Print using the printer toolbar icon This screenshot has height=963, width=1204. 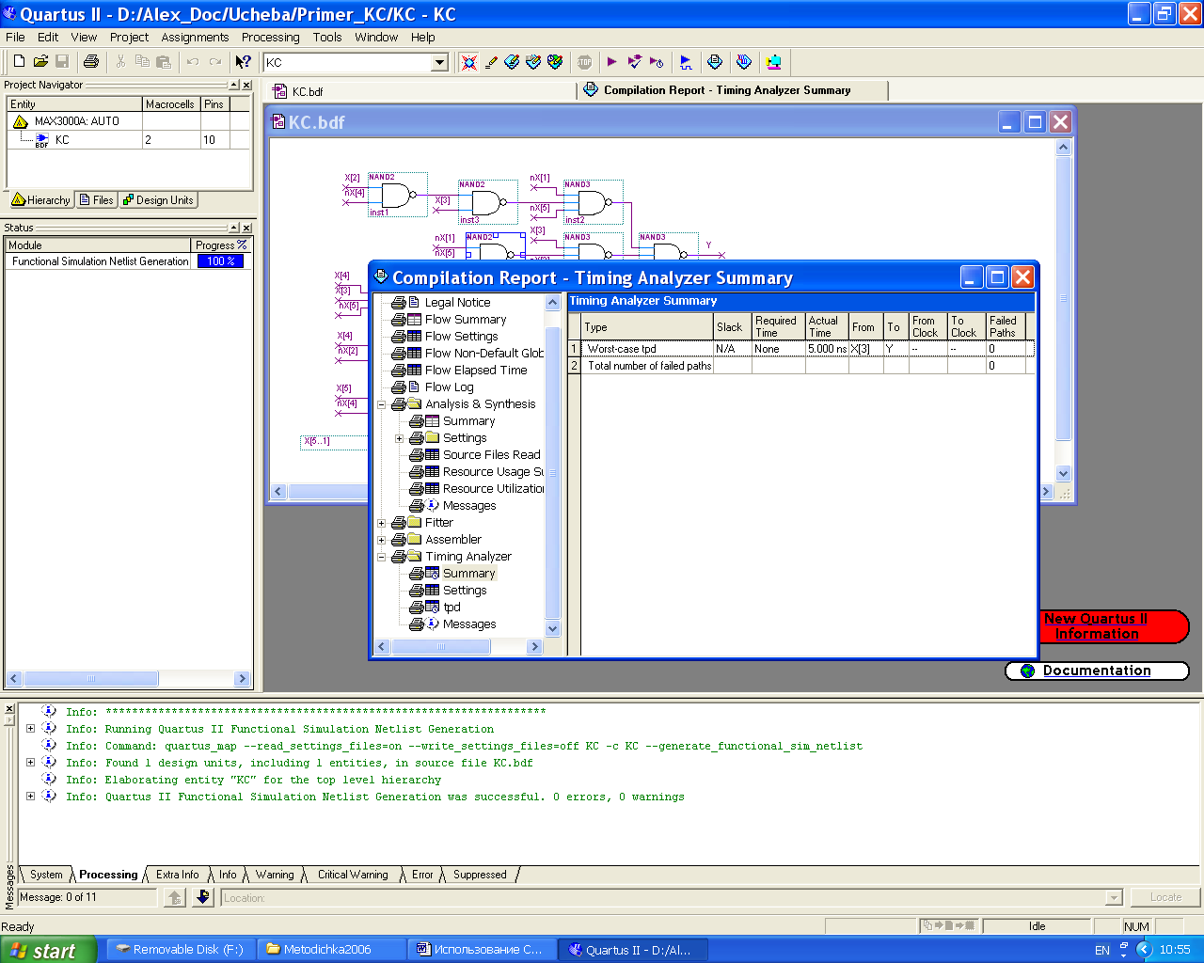91,62
